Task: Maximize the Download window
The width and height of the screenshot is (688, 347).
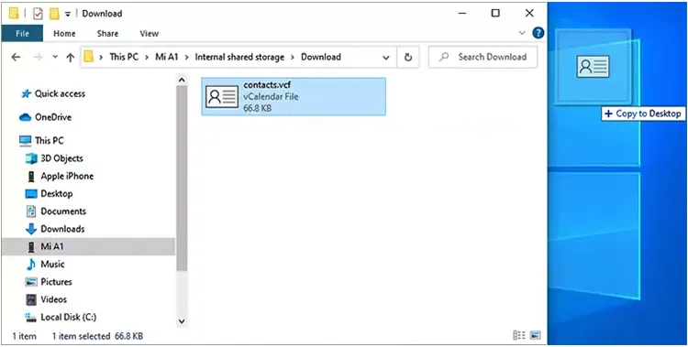Action: tap(495, 13)
